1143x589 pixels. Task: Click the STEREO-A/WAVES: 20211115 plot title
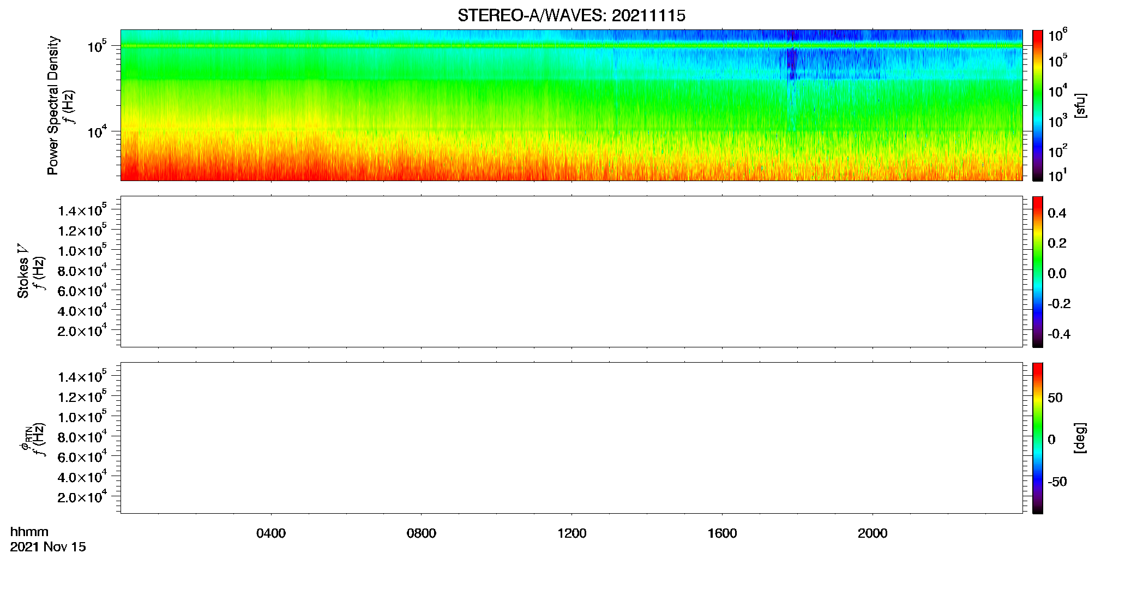(x=571, y=16)
